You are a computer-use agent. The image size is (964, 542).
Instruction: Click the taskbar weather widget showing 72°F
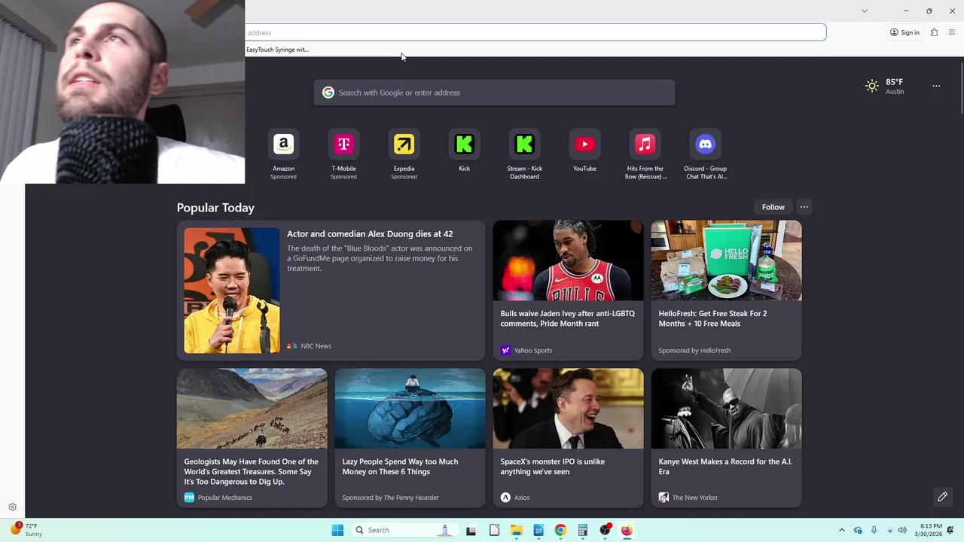26,530
